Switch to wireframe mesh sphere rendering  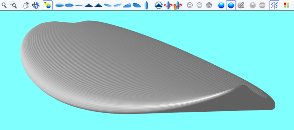coord(209,5)
